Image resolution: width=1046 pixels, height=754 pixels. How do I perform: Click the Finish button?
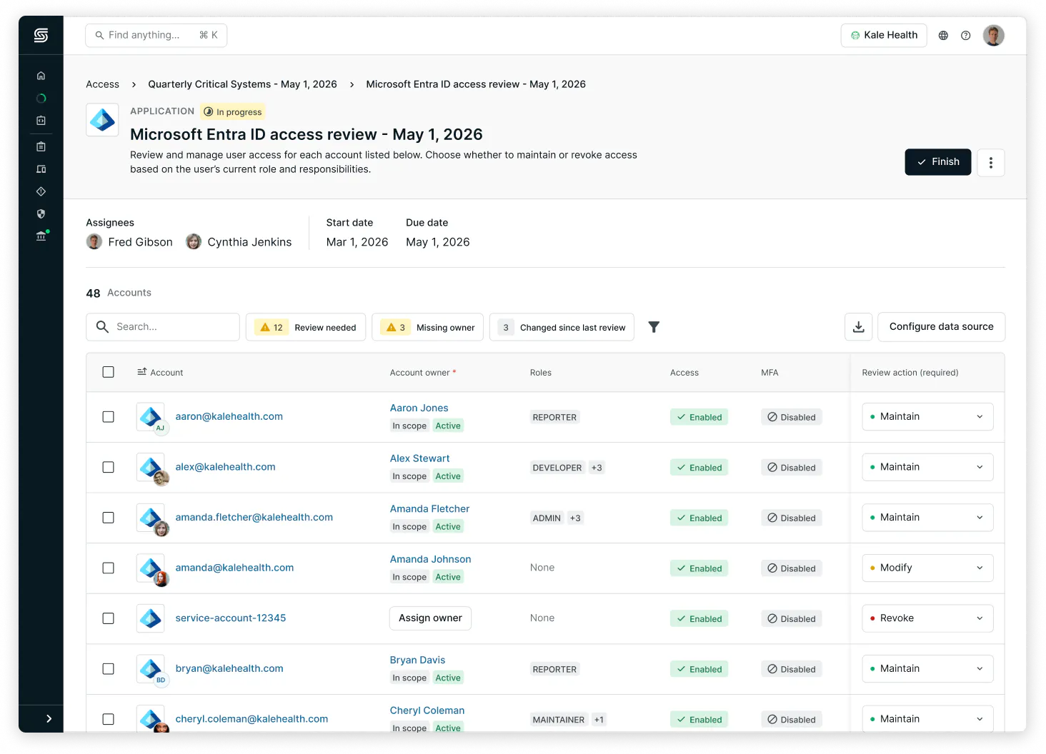937,162
